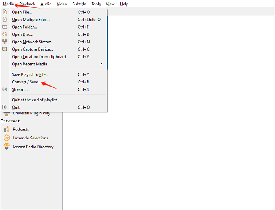This screenshot has height=210, width=275.
Task: Click the Podcasts sidebar icon
Action: (7, 129)
